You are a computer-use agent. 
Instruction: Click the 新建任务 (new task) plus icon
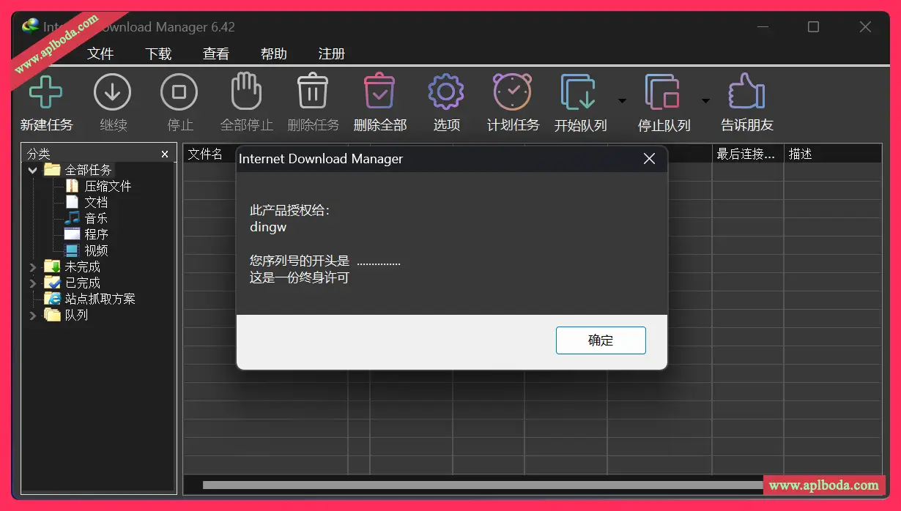pyautogui.click(x=46, y=92)
